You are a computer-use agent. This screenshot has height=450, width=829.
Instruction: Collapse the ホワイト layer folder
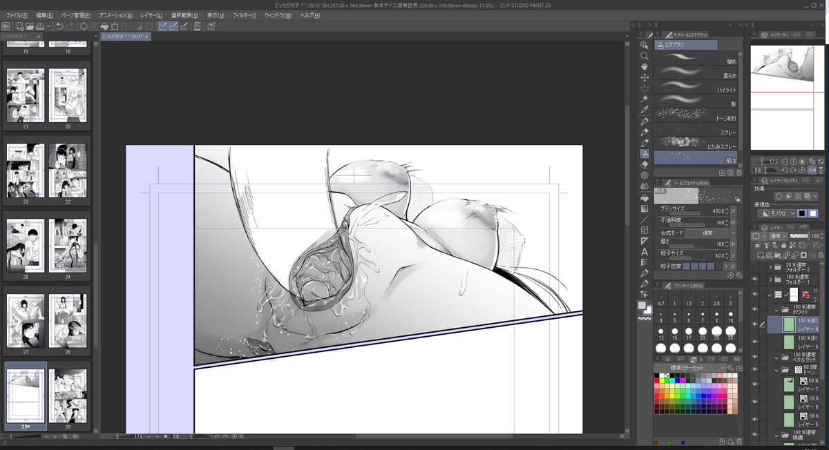[776, 311]
